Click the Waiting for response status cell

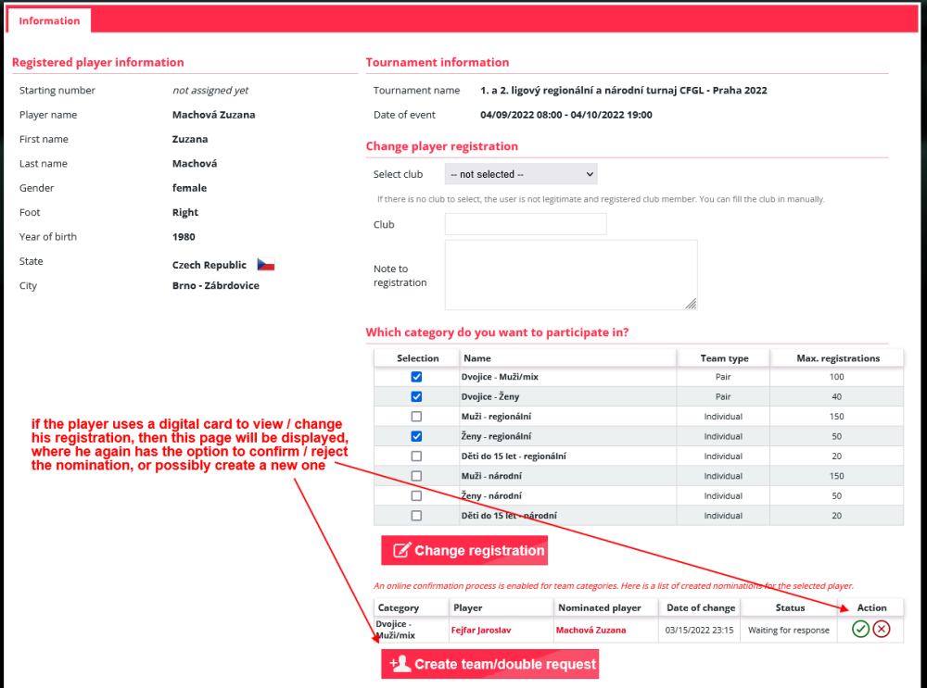(789, 630)
